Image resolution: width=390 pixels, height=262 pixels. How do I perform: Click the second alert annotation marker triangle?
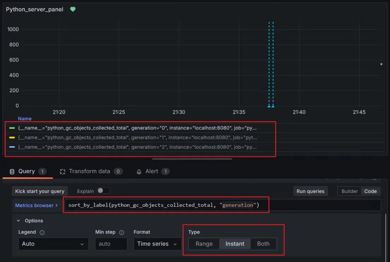[x=273, y=106]
